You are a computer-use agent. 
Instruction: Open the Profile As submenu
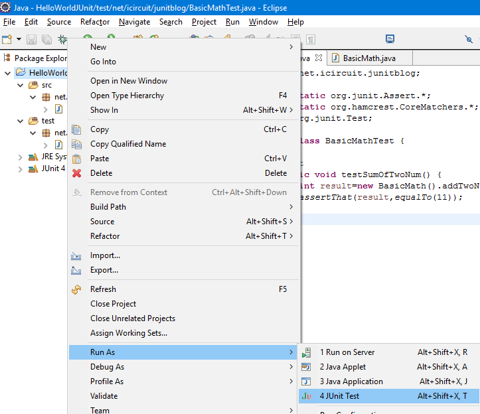pyautogui.click(x=183, y=381)
